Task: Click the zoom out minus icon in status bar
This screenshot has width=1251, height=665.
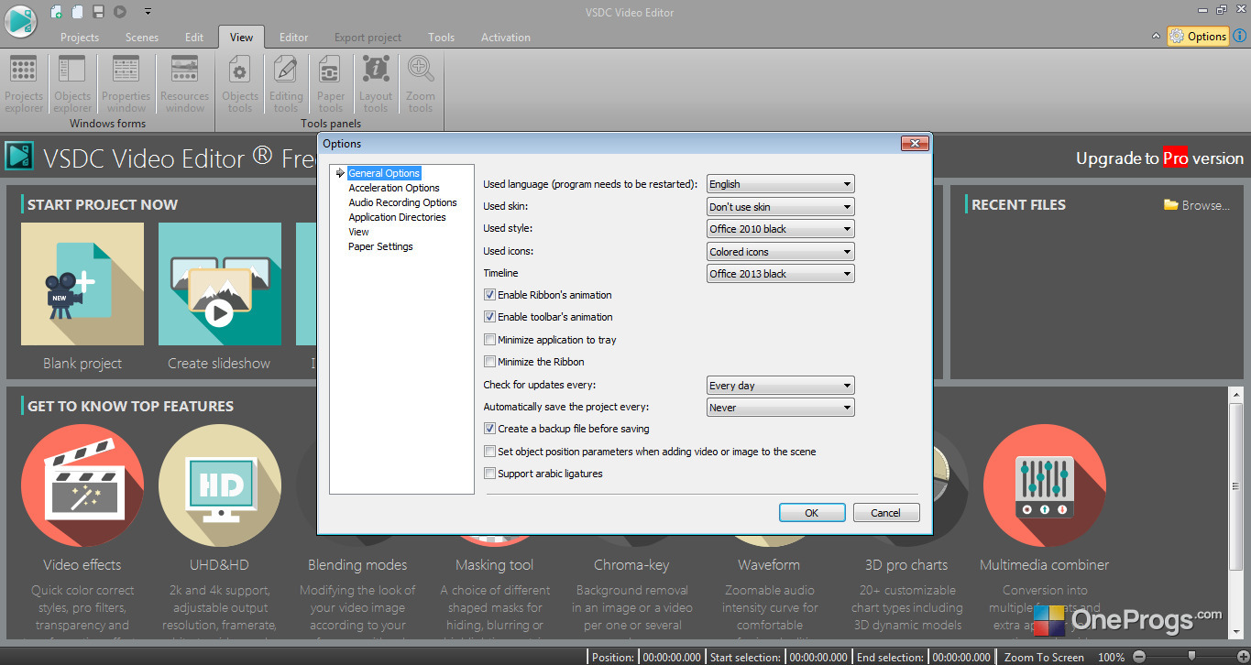Action: (1139, 657)
